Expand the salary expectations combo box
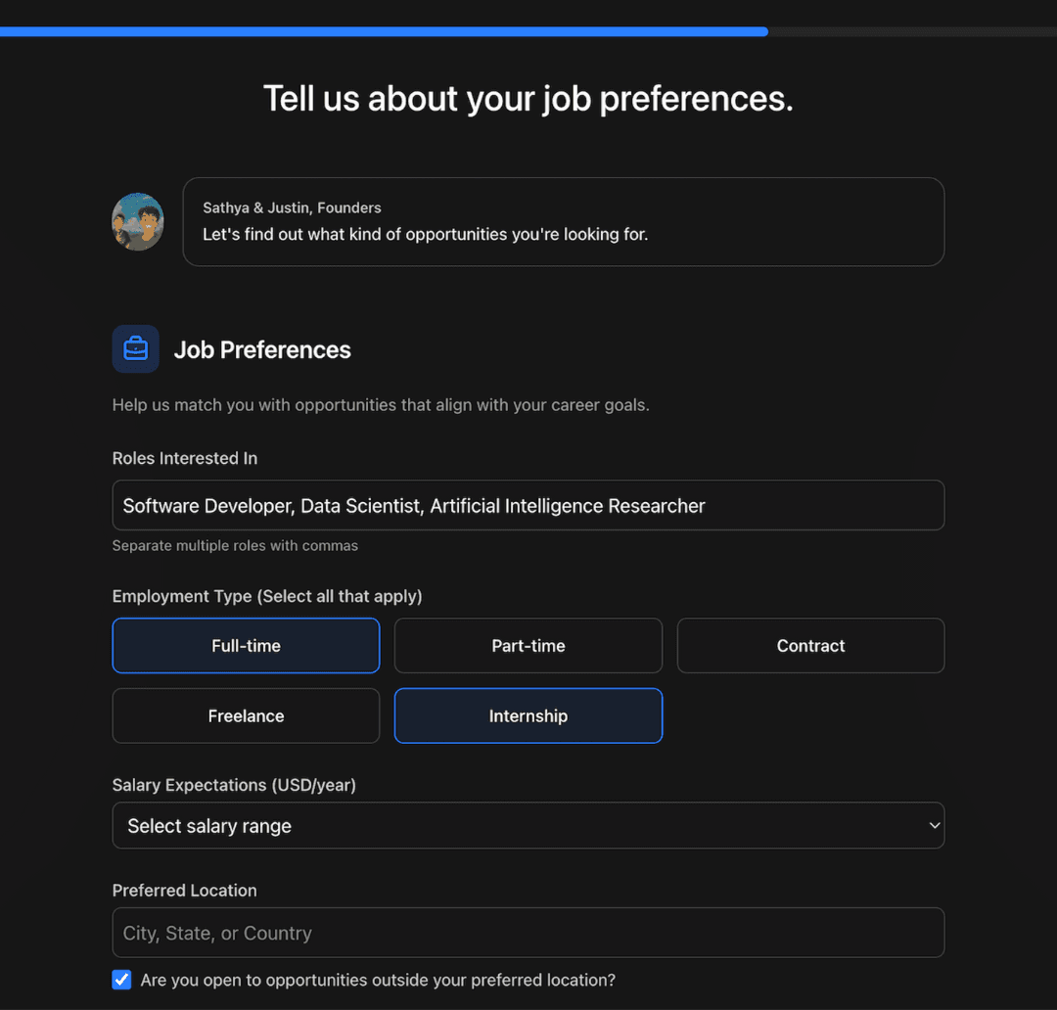 point(528,825)
